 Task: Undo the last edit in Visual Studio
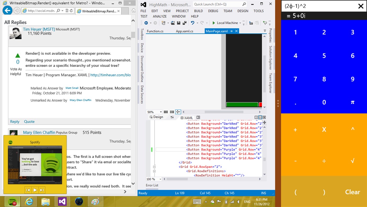[x=192, y=23]
